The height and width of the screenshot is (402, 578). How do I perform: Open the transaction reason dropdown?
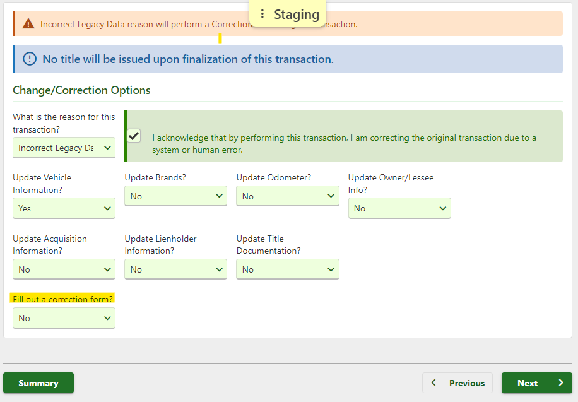click(x=64, y=148)
